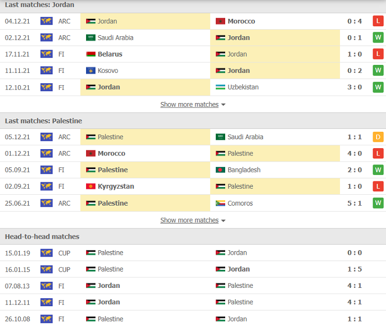Click the Morocco flag in the 04.12.21 match
The width and height of the screenshot is (386, 326).
tap(220, 21)
